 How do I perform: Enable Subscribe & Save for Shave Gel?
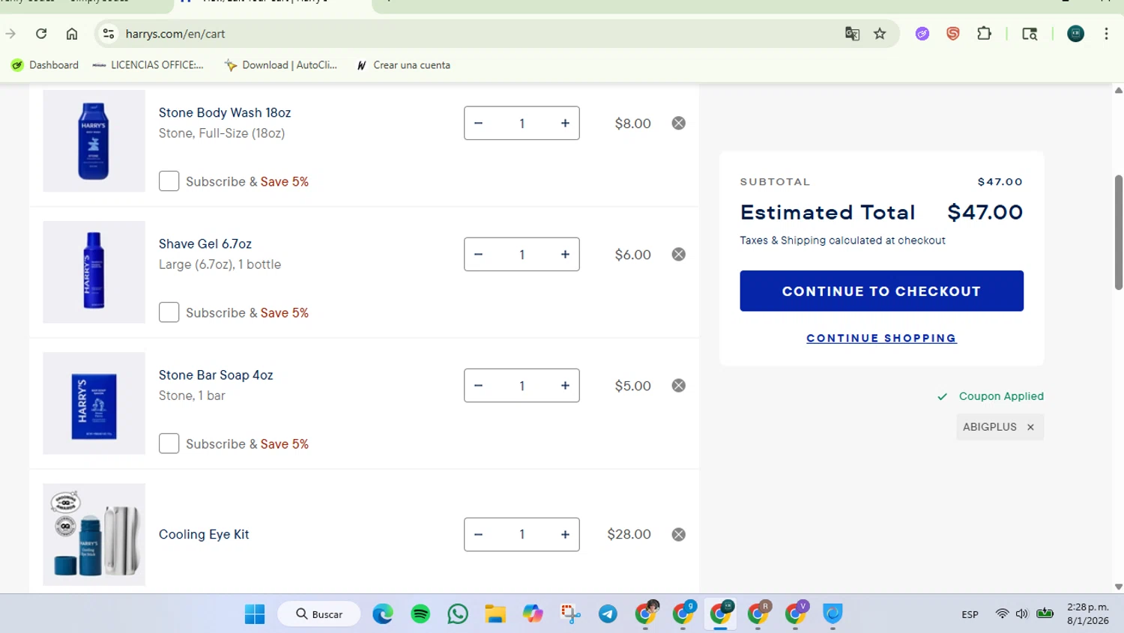[x=169, y=312]
